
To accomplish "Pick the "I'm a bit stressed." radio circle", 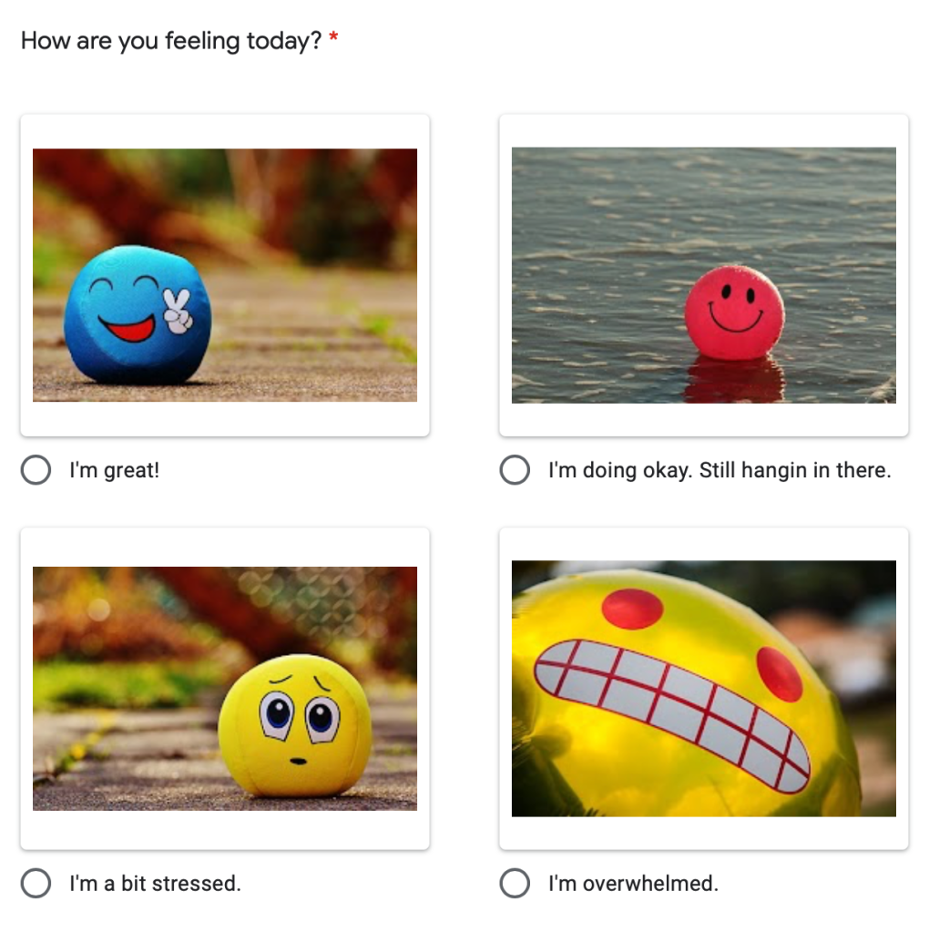I will [36, 883].
